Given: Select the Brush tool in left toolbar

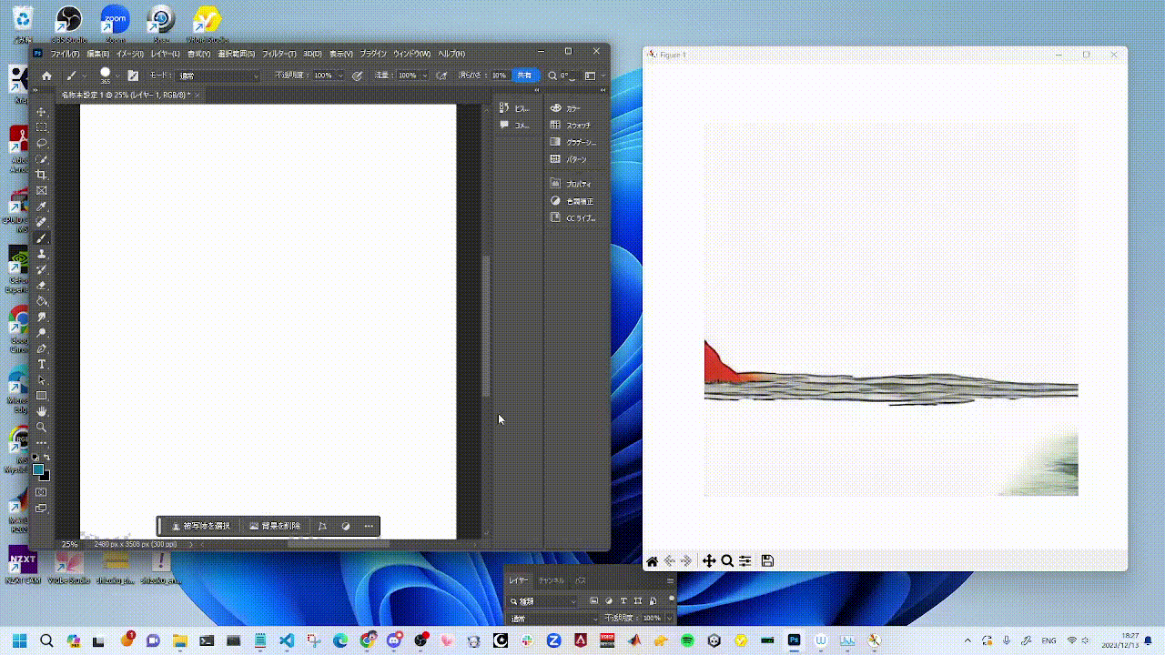Looking at the screenshot, I should pyautogui.click(x=42, y=238).
